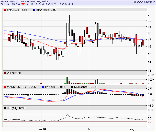Click the Jun 16 date axis label
This screenshot has width=156, height=132.
coord(41,129)
